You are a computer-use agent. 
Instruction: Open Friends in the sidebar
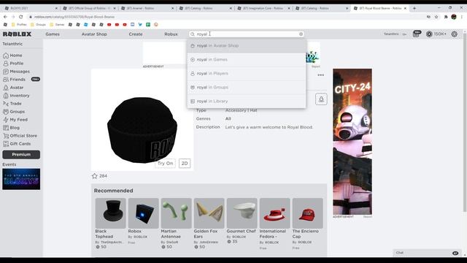pos(14,80)
